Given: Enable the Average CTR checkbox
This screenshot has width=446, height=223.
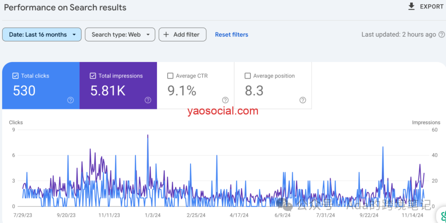Looking at the screenshot, I should 170,76.
